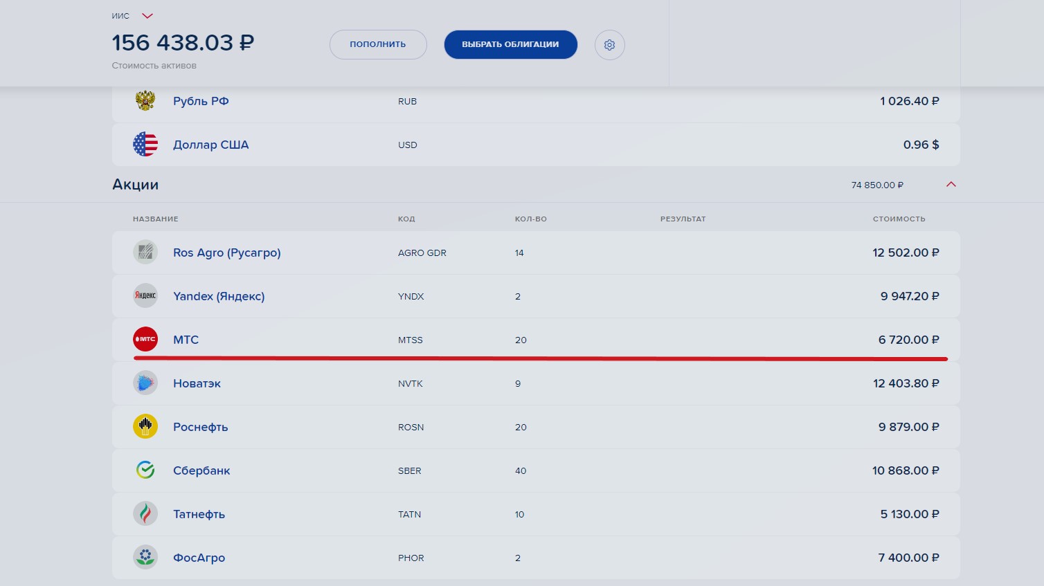This screenshot has height=586, width=1044.
Task: Click the USD currency code
Action: [x=408, y=145]
